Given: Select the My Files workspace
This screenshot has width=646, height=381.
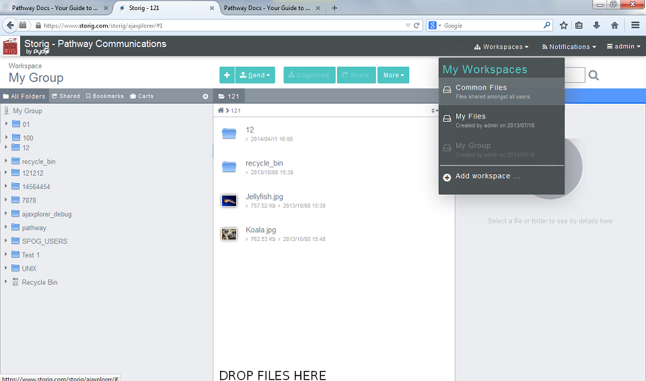Looking at the screenshot, I should pyautogui.click(x=501, y=120).
